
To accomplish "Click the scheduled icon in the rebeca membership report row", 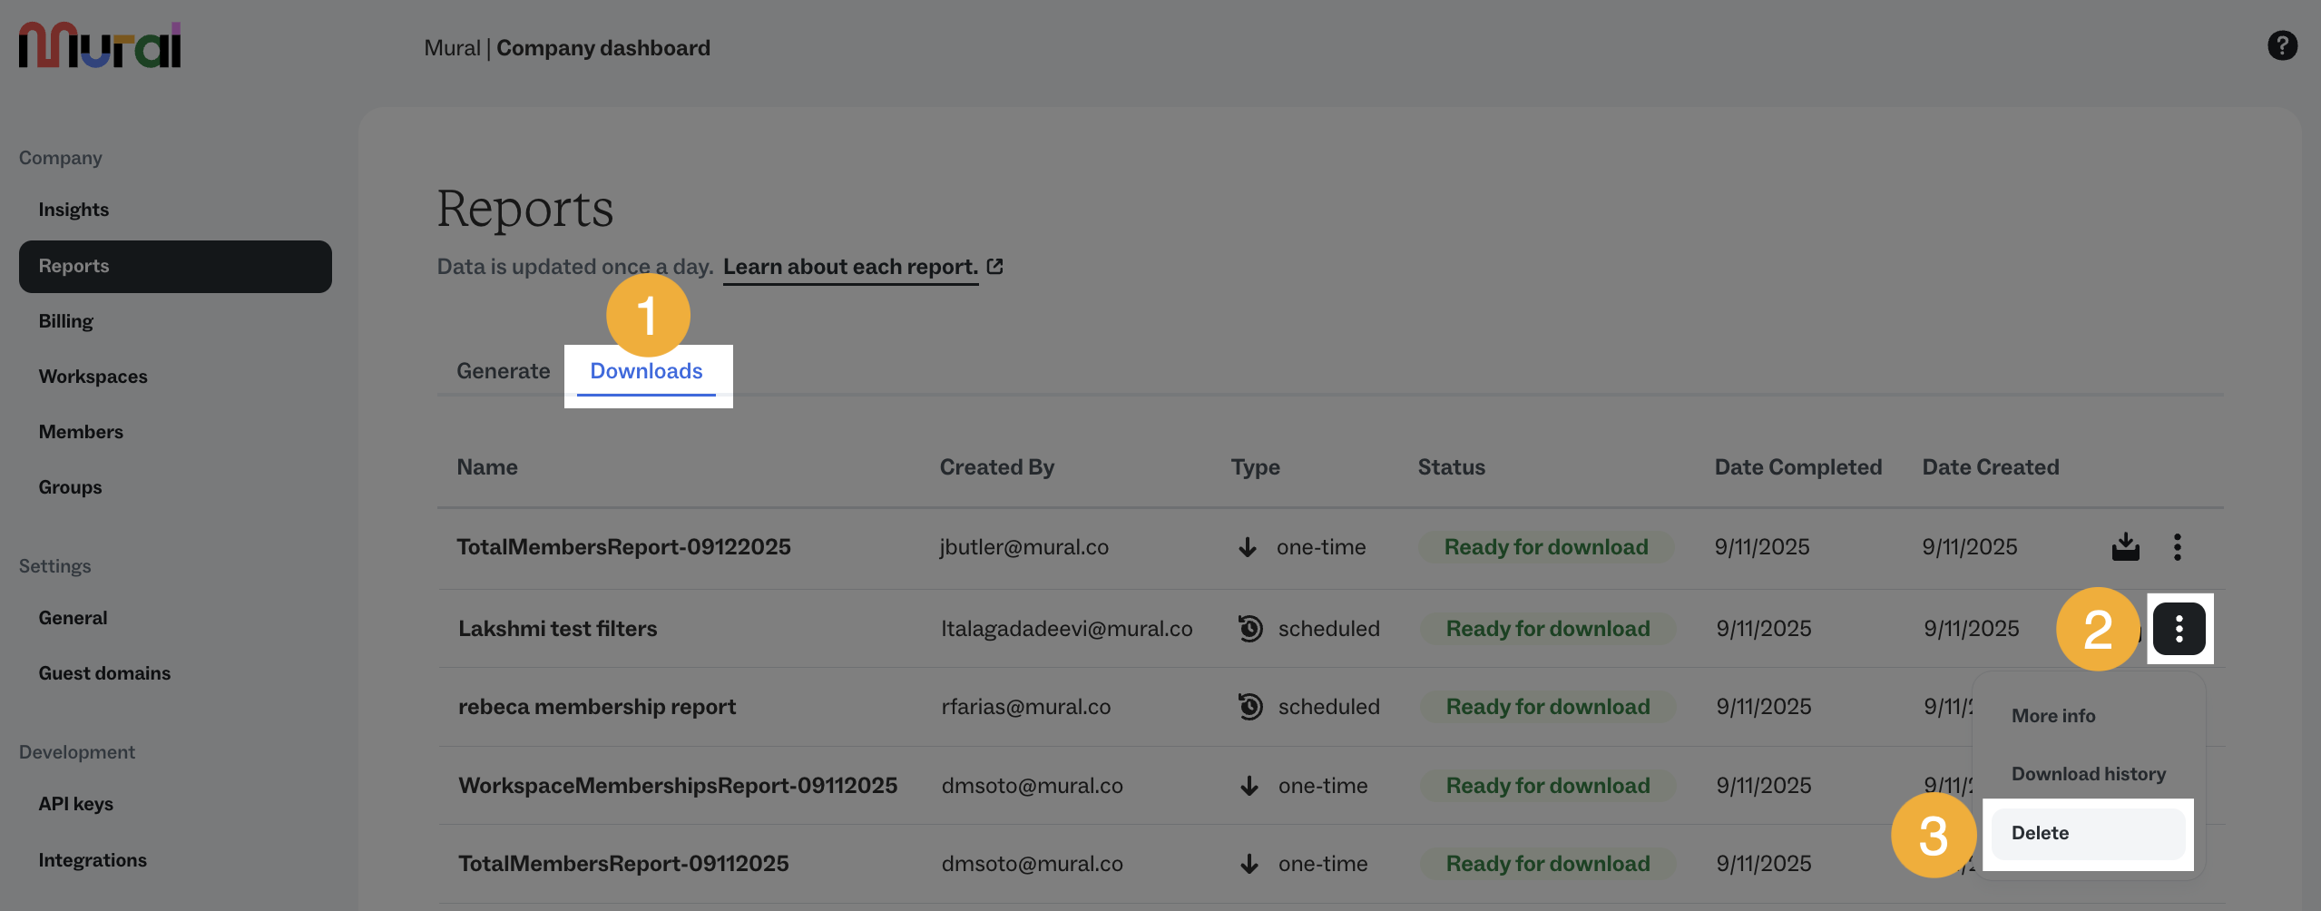I will tap(1250, 706).
